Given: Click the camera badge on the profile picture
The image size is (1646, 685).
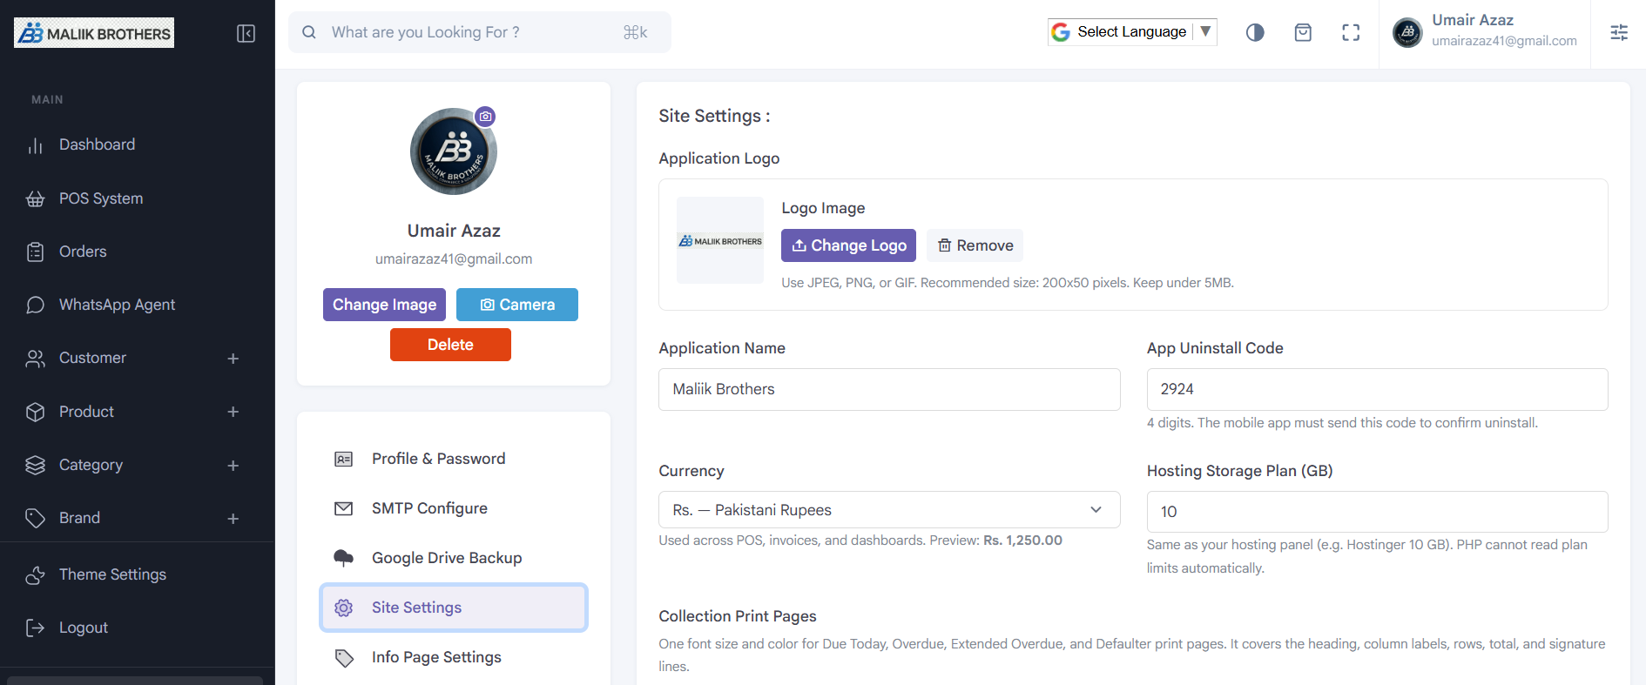Looking at the screenshot, I should (x=485, y=117).
